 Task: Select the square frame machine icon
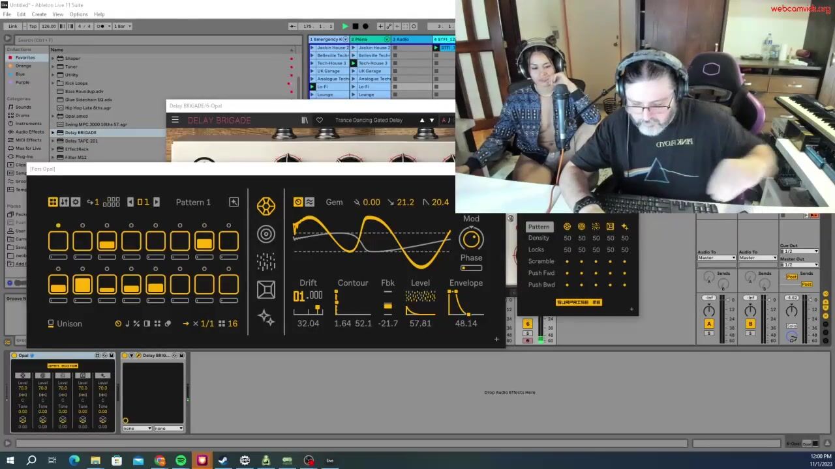pos(266,289)
